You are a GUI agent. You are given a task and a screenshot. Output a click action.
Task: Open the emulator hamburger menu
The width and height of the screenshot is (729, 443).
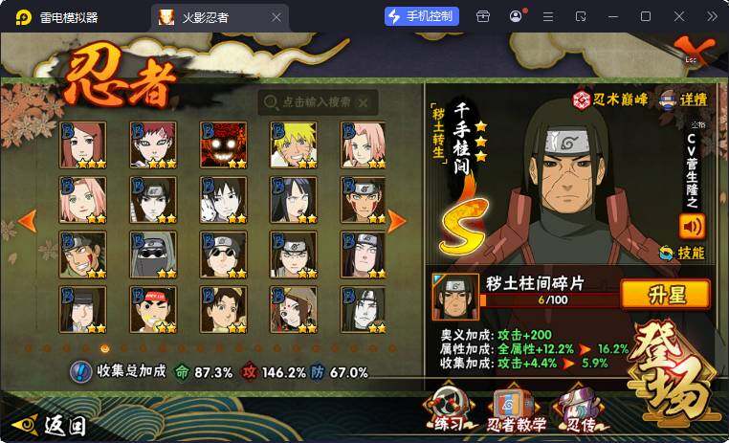coord(548,16)
